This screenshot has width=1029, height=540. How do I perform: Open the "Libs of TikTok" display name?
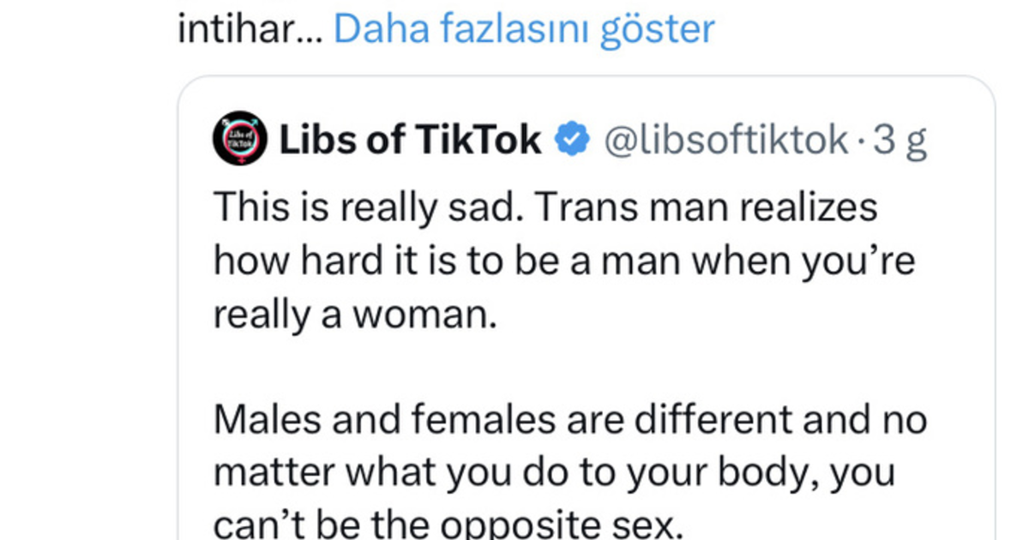pyautogui.click(x=410, y=139)
